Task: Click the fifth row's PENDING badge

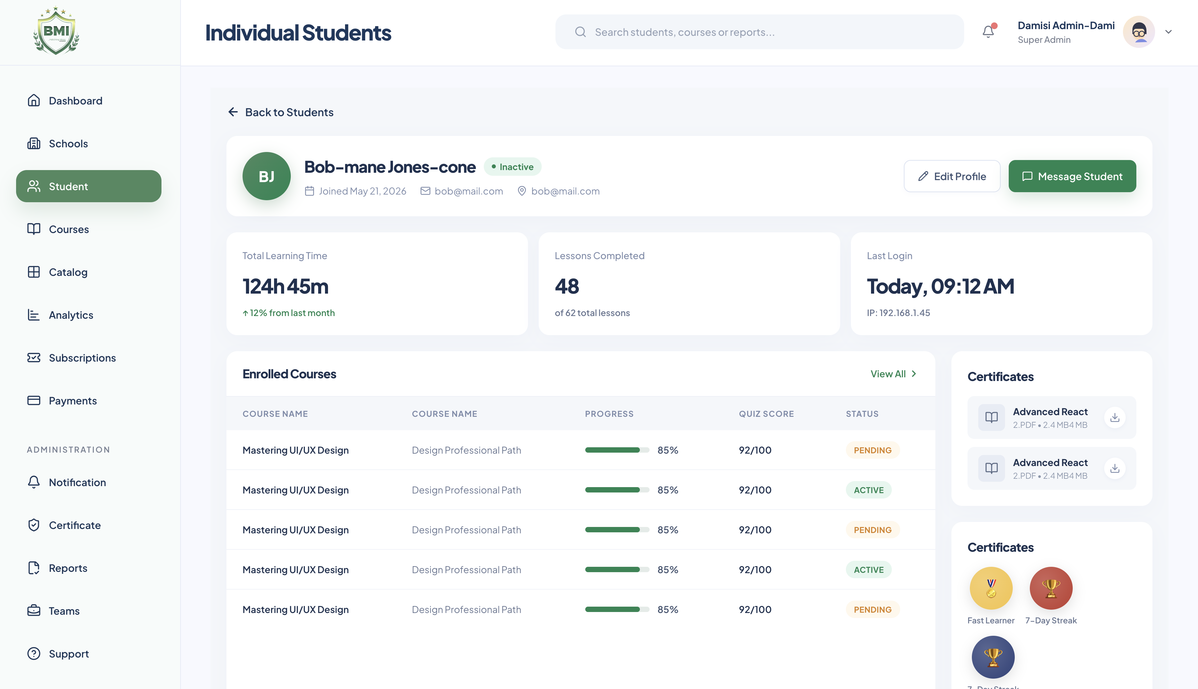Action: [x=873, y=610]
